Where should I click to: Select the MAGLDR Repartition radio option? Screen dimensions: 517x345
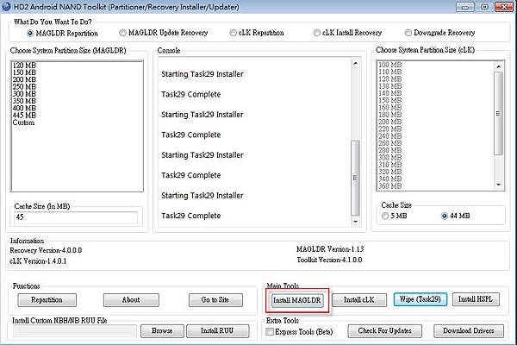point(62,34)
